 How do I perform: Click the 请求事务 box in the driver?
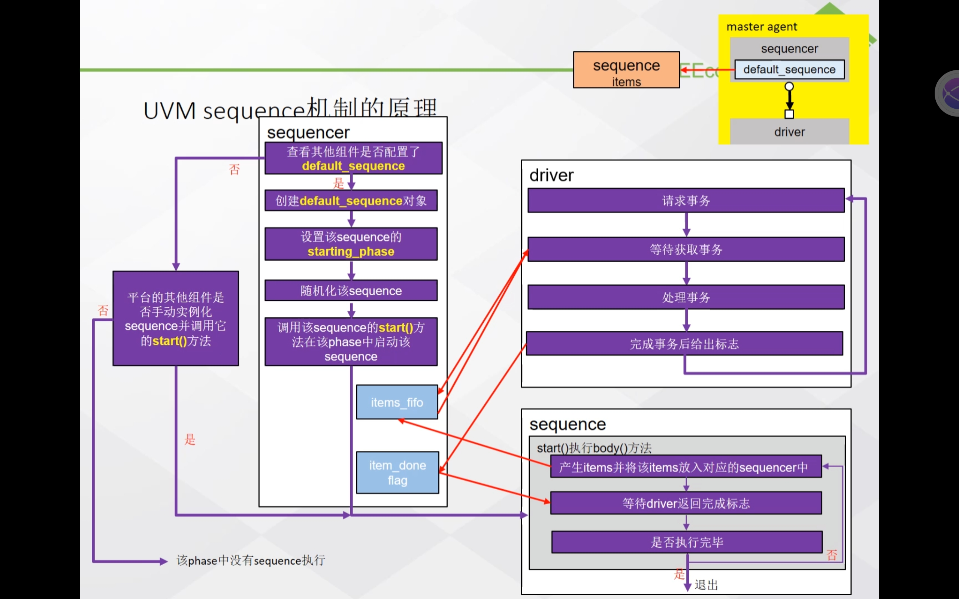(686, 200)
